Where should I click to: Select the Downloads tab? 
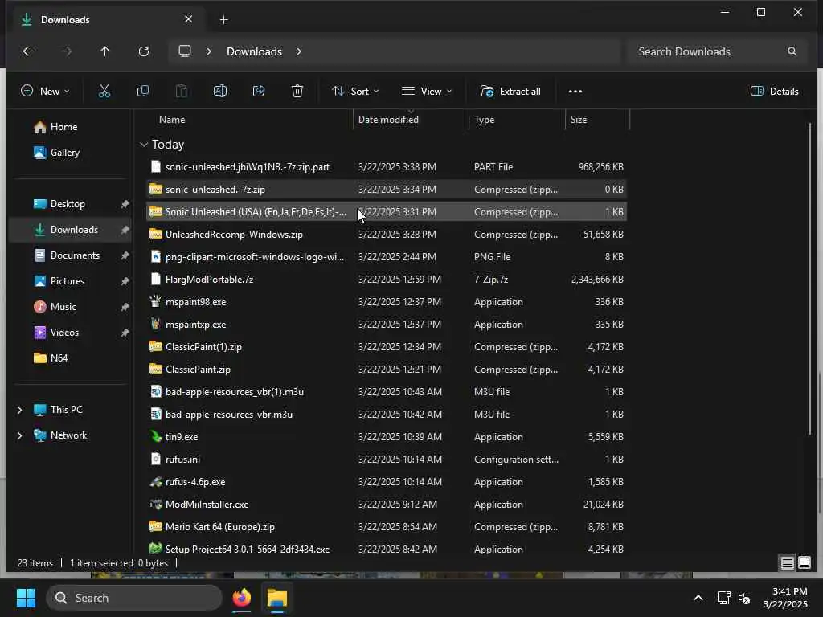(x=108, y=20)
